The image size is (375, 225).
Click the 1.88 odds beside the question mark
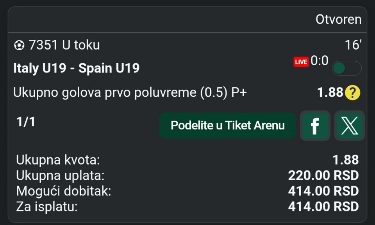[330, 93]
